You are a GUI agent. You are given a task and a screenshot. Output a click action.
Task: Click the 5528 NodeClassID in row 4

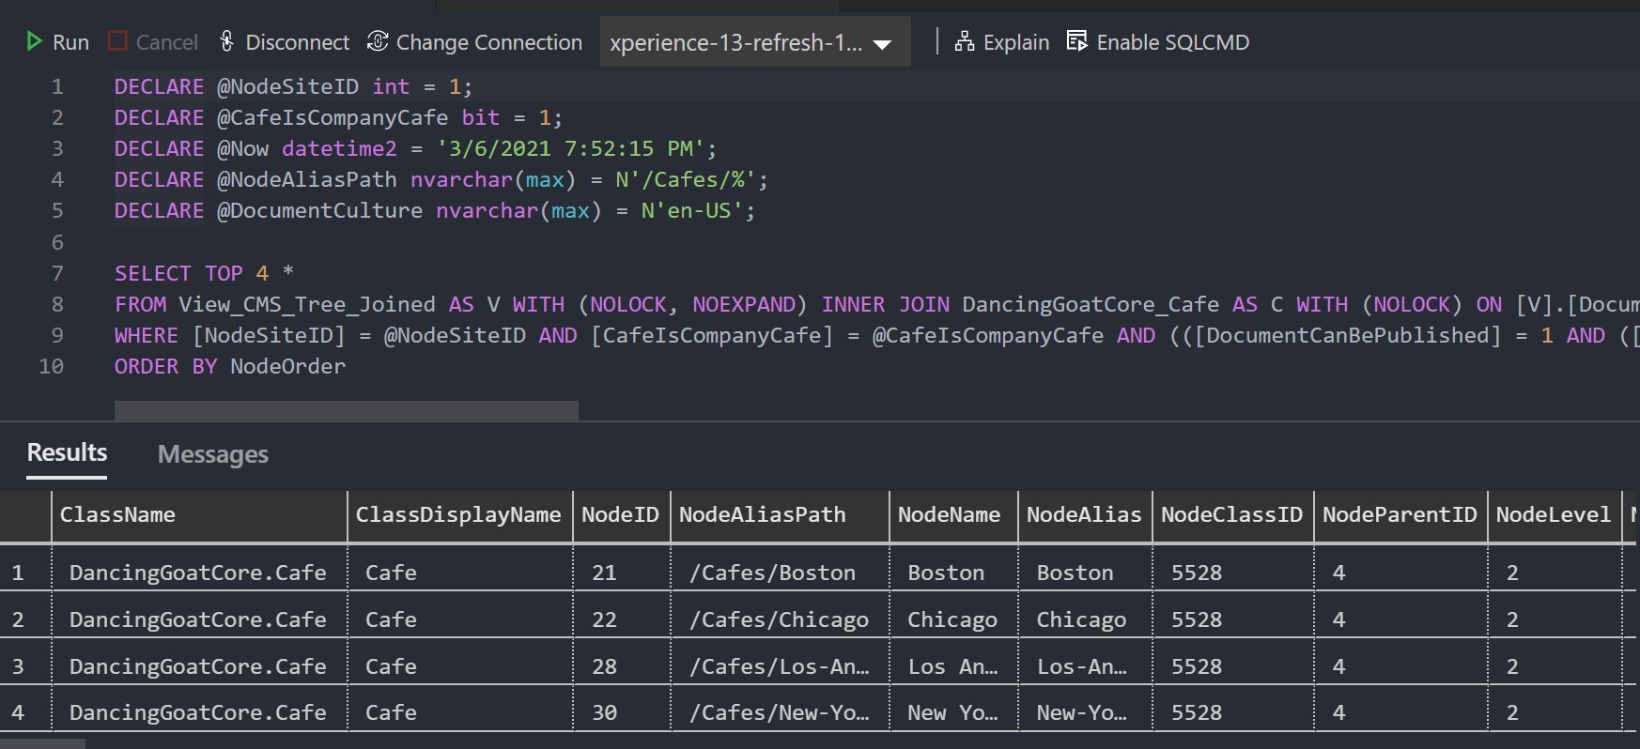[1232, 712]
